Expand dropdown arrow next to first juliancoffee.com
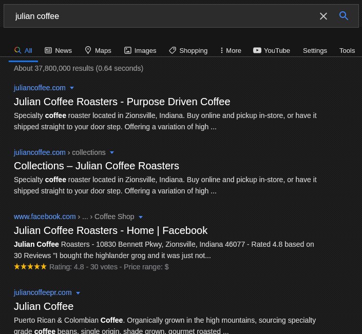The width and height of the screenshot is (362, 334). pos(72,88)
